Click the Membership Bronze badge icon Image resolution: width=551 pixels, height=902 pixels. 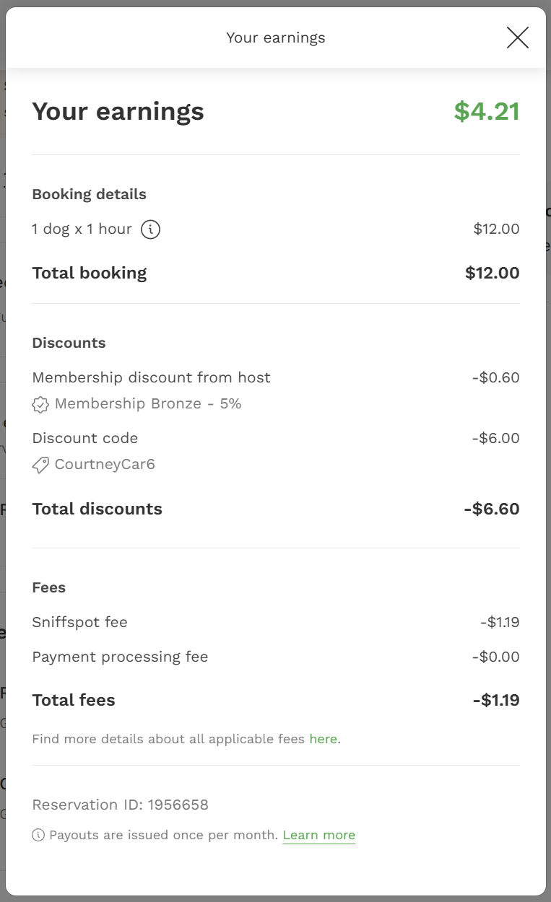click(40, 404)
